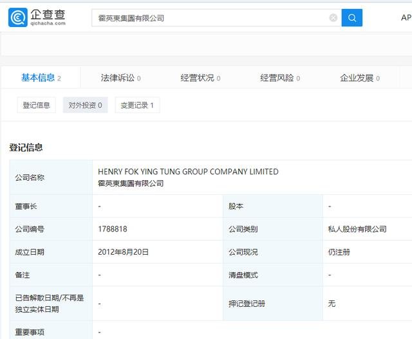412x339 pixels.
Task: Click the qichacha.com text under the logo
Action: pyautogui.click(x=48, y=24)
